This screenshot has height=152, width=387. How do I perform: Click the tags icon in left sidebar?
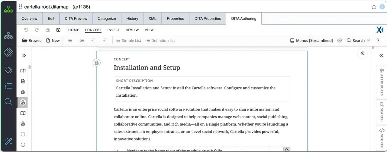(8, 70)
